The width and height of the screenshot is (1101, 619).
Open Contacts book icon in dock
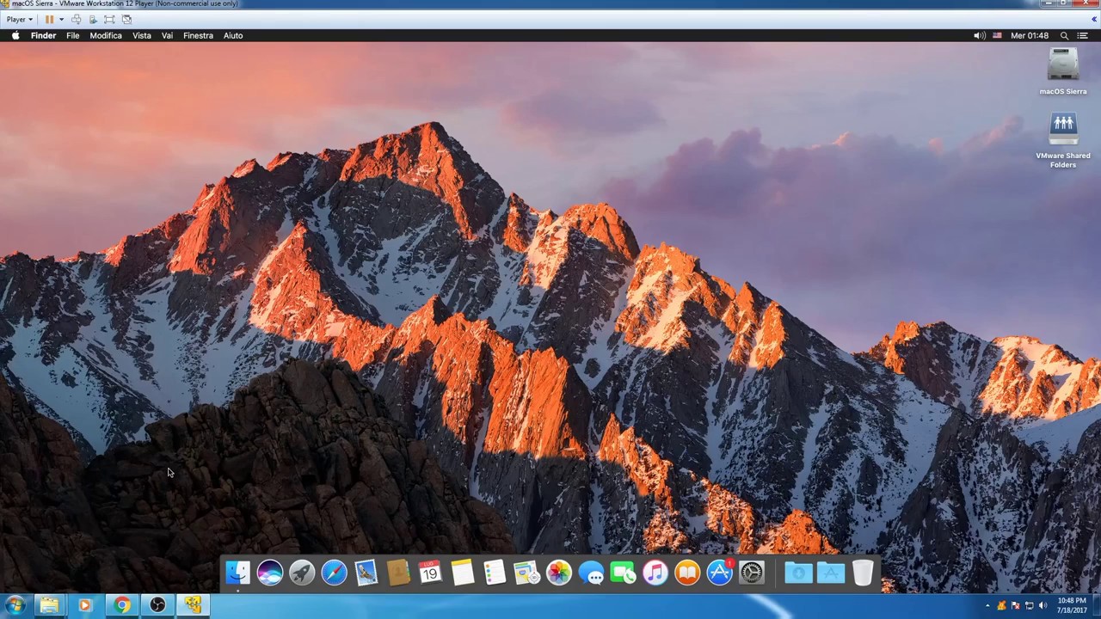coord(398,573)
